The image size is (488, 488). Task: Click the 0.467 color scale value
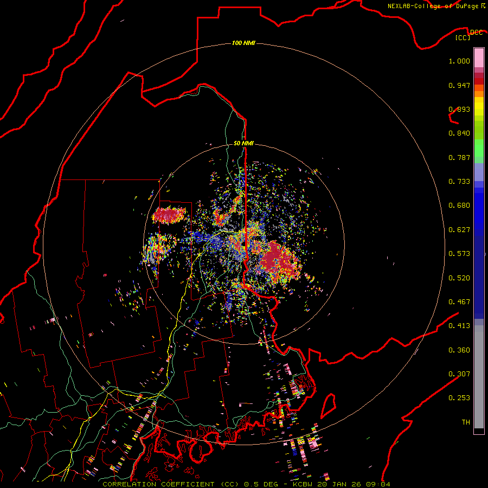tap(459, 302)
